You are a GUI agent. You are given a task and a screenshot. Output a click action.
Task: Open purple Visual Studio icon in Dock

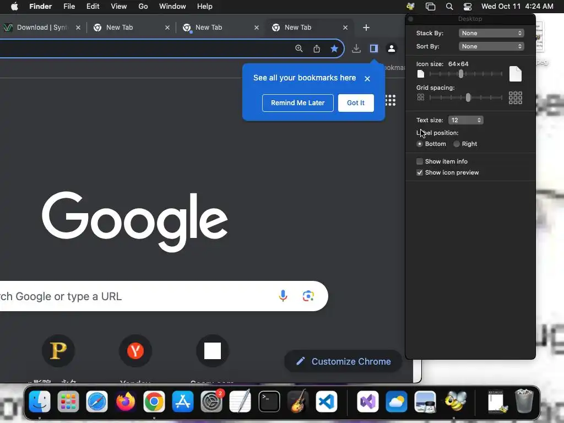367,402
